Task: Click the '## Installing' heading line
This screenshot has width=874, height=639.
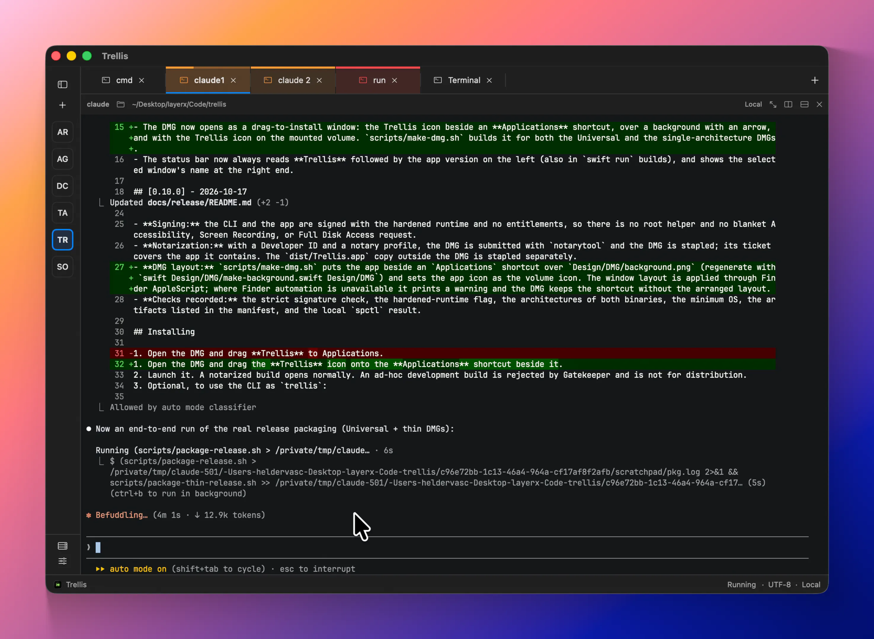Action: [x=164, y=332]
